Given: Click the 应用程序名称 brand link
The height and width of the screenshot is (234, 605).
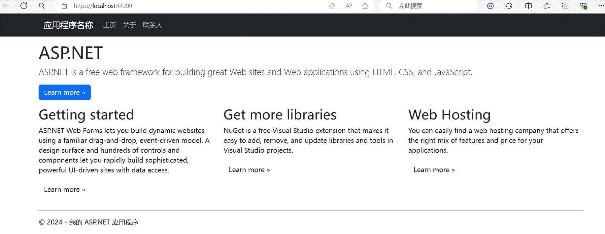Looking at the screenshot, I should (x=68, y=25).
